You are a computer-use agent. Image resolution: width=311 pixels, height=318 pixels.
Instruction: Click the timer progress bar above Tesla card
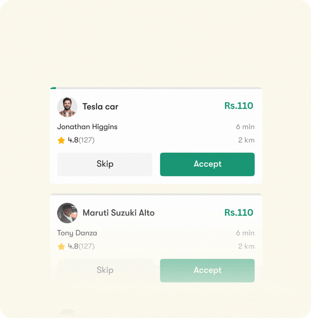pos(156,88)
